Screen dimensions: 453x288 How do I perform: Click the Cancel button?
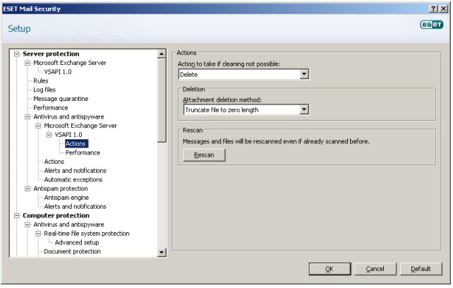[375, 269]
